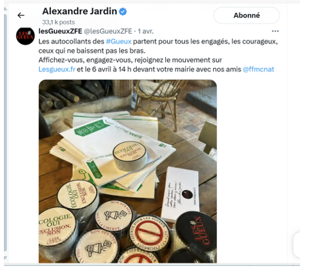Open lesGueuxZFE profile avatar
311x268 pixels.
pos(25,36)
